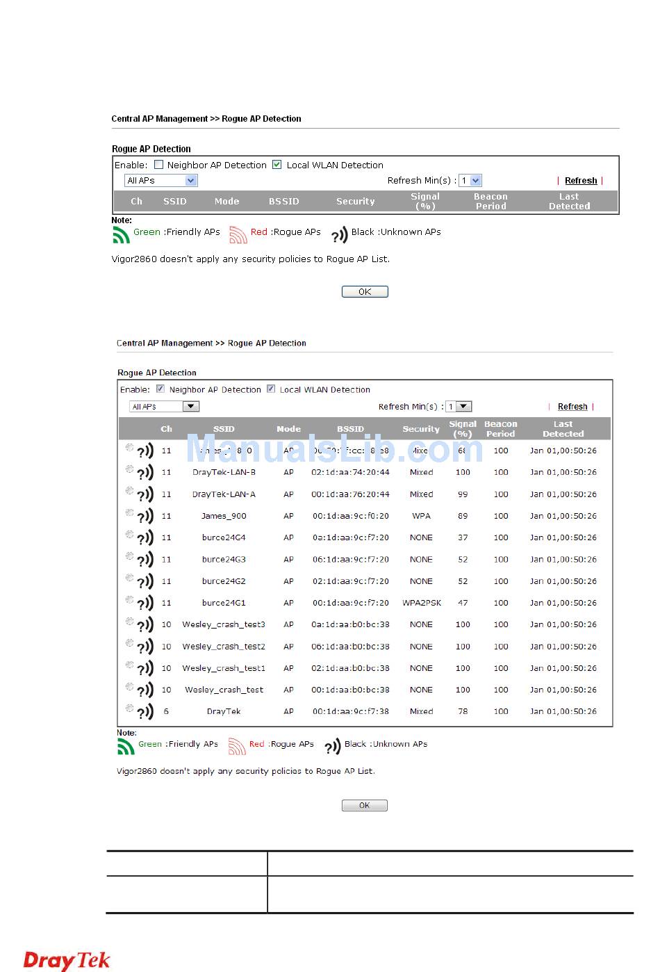Click the unknown AP icon for Wesley_crash_test2
Image resolution: width=660 pixels, height=972 pixels.
click(145, 647)
